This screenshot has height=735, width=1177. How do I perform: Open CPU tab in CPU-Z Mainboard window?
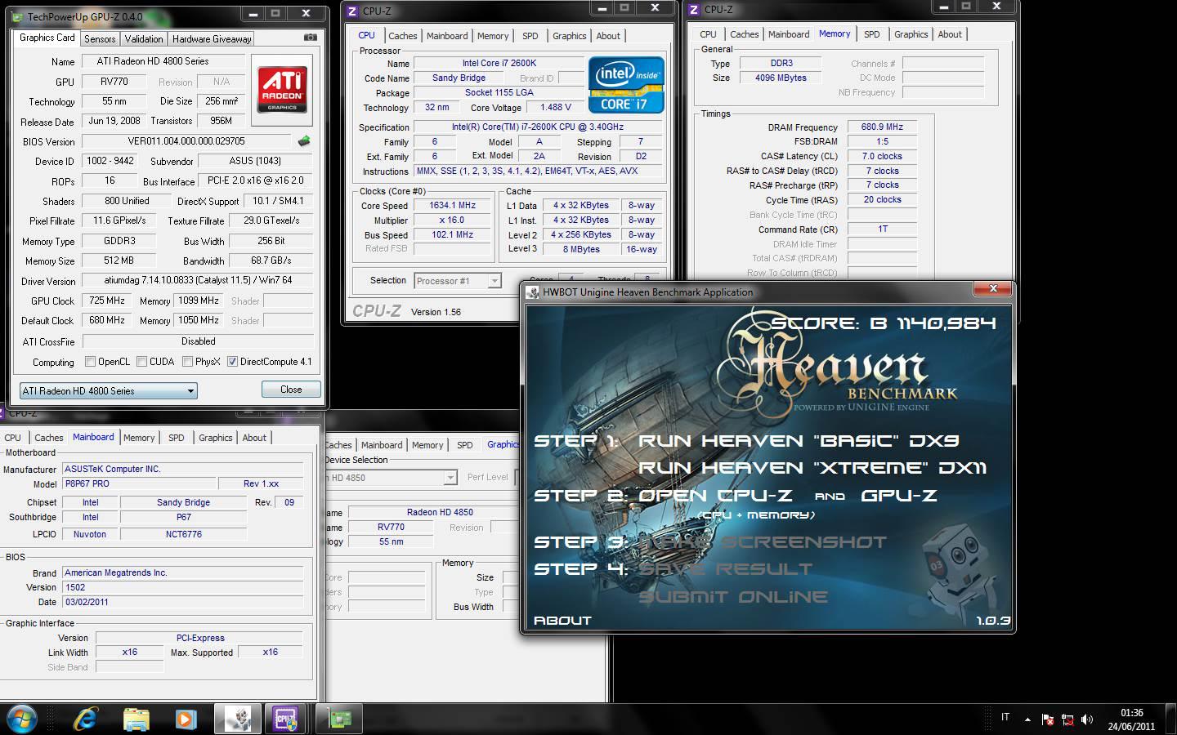(13, 438)
